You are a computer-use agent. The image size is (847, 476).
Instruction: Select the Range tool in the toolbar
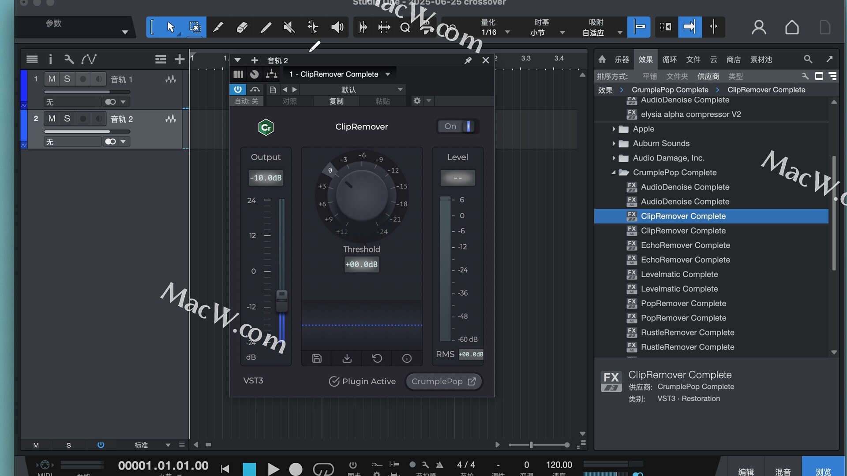click(195, 27)
